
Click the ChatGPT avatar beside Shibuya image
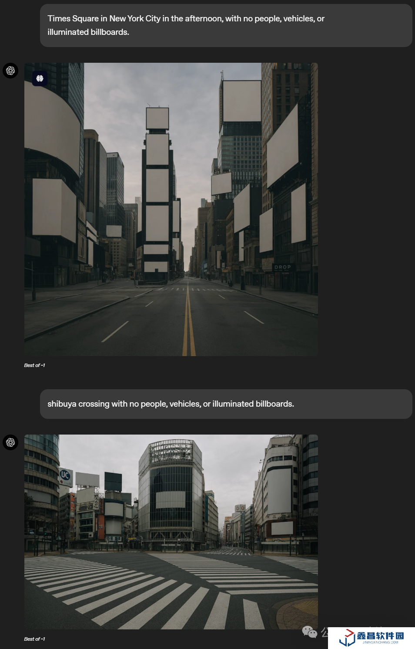click(x=10, y=442)
